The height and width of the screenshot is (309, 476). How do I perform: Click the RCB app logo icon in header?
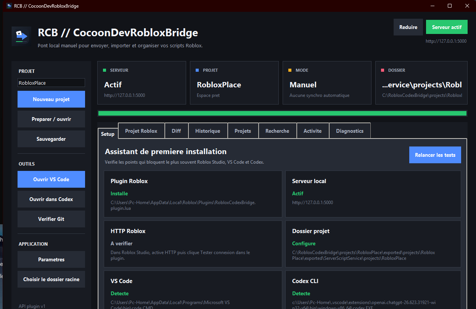[x=21, y=36]
